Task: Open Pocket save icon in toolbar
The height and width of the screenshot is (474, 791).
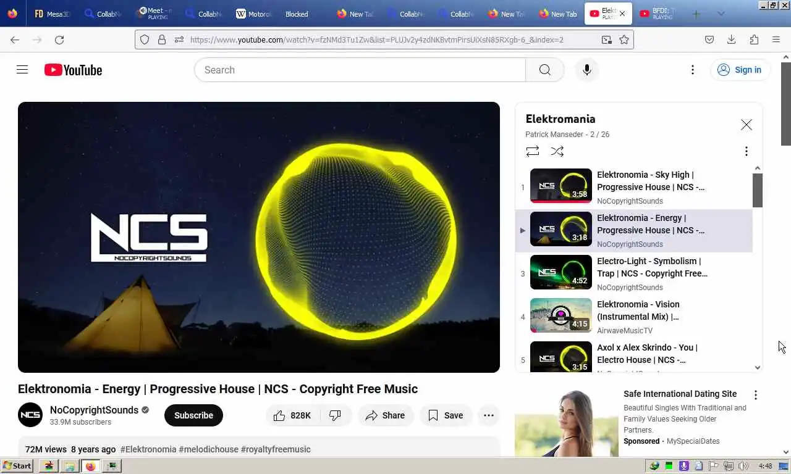Action: (x=709, y=39)
